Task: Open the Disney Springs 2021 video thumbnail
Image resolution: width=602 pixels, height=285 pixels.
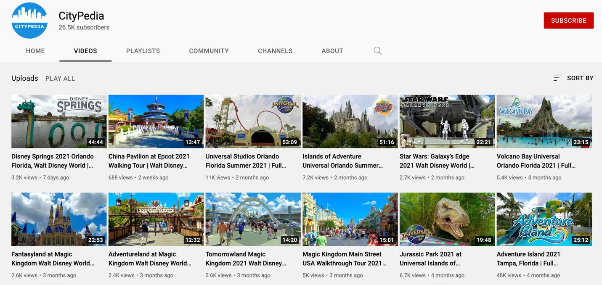Action: point(59,121)
